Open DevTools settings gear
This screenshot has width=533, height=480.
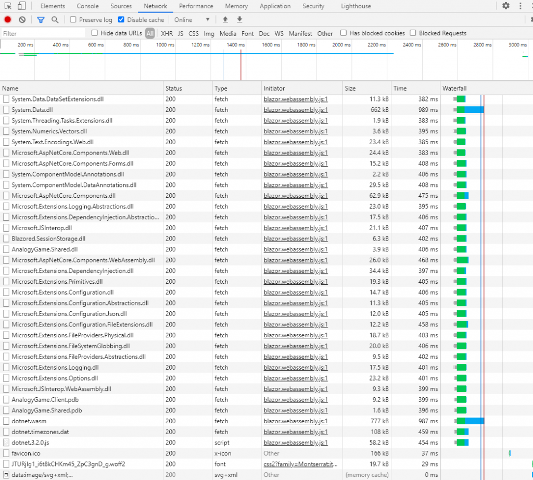(506, 6)
